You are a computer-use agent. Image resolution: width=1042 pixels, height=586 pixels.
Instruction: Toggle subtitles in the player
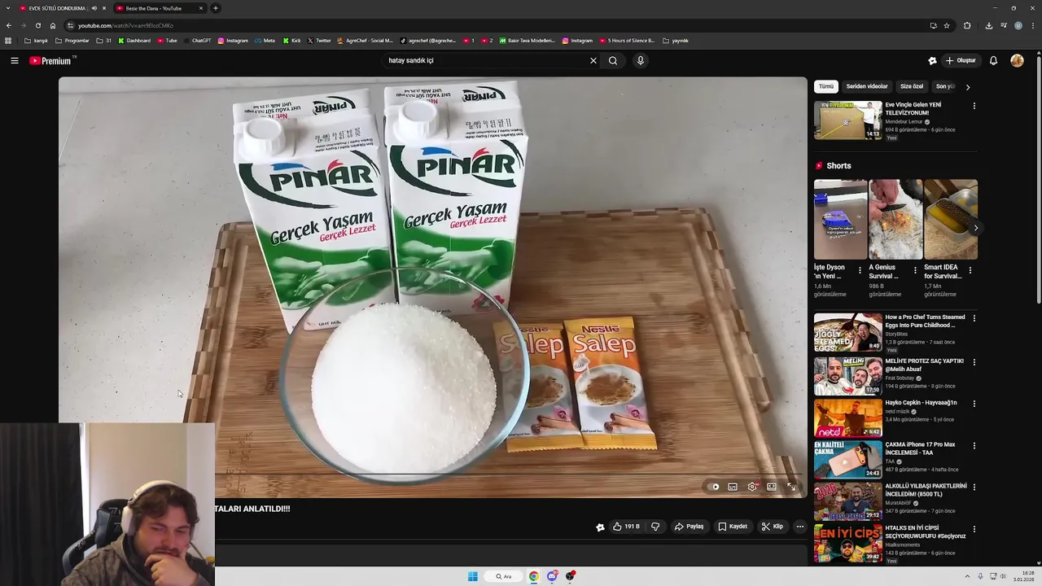733,487
